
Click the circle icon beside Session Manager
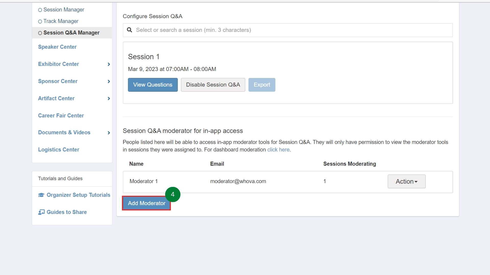point(40,10)
